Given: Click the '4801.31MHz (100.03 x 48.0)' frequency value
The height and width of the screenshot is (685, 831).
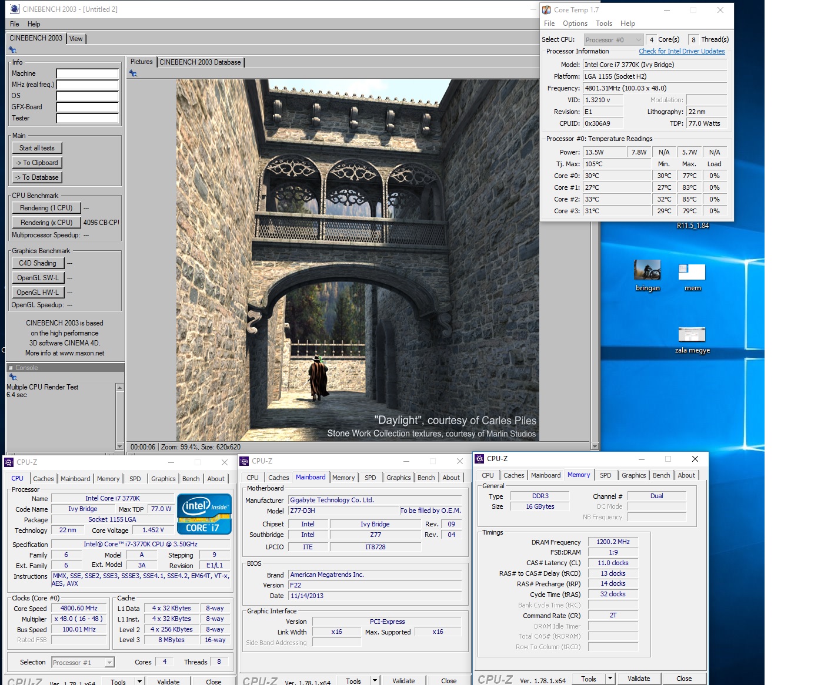Looking at the screenshot, I should pyautogui.click(x=655, y=88).
